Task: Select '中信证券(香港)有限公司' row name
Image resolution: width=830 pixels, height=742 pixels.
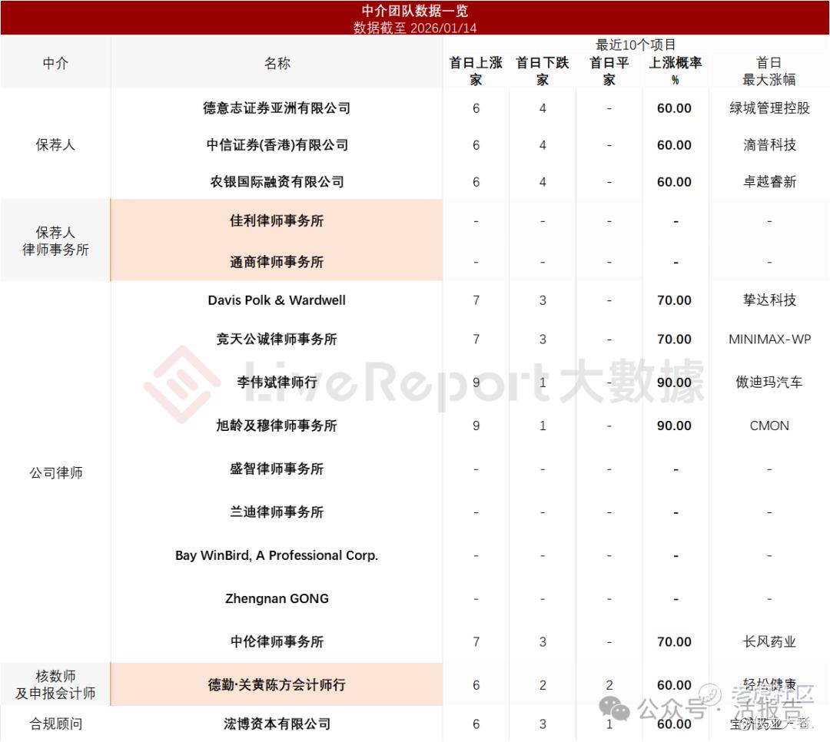Action: [277, 145]
